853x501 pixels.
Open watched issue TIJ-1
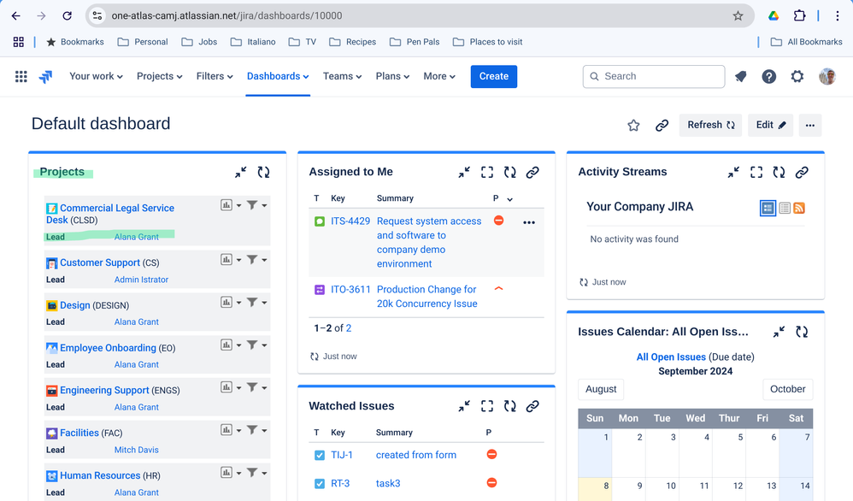click(342, 456)
